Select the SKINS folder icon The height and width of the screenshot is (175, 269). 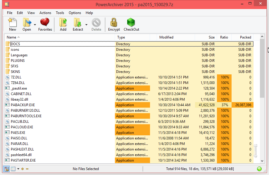(8, 71)
